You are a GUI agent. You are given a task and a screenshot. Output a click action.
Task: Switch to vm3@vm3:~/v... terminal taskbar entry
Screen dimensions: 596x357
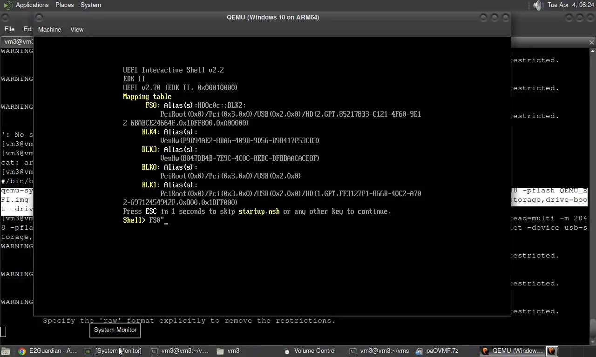pos(180,351)
